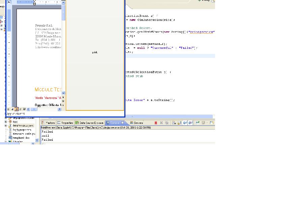Click the Word ruler tab-stop selector
Screen dimensions: 307x206
tap(9, 2)
